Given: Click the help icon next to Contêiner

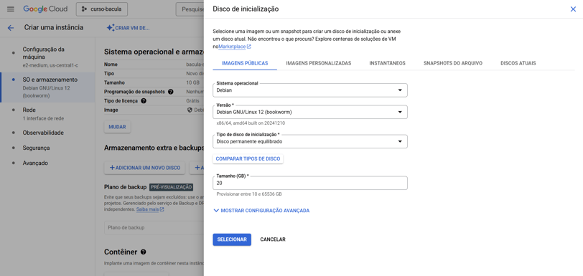Looking at the screenshot, I should click(144, 252).
